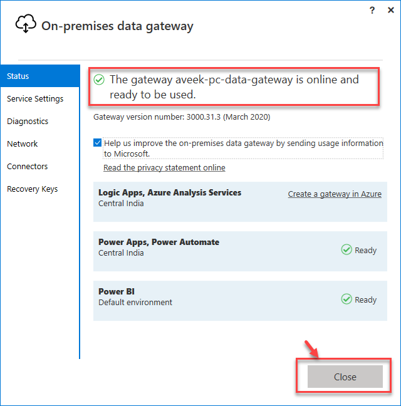Screen dimensions: 401x406
Task: Click the Create a gateway in Azure link
Action: [335, 194]
